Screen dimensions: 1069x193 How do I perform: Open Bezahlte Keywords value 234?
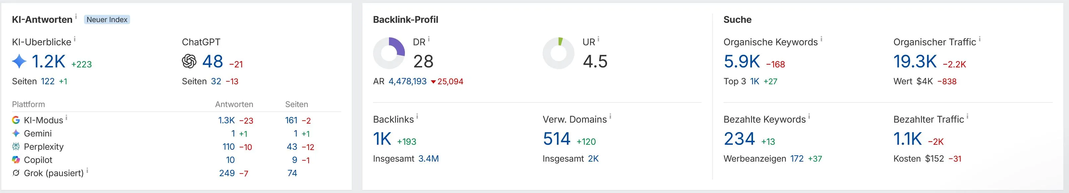(x=739, y=139)
